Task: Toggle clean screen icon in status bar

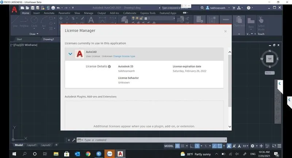Action: coord(274,146)
